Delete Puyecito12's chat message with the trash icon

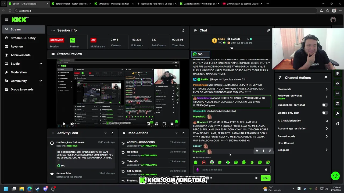click(270, 151)
